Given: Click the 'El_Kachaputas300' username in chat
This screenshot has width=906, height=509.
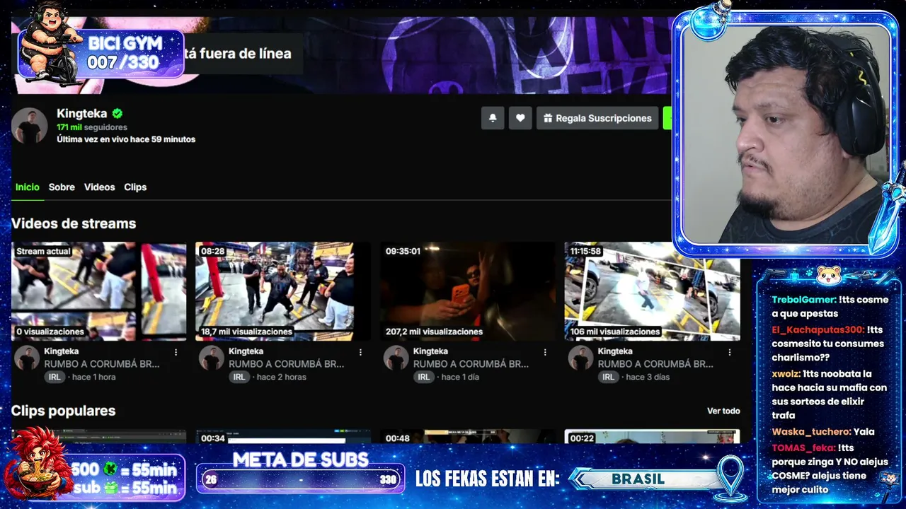Looking at the screenshot, I should click(x=818, y=329).
